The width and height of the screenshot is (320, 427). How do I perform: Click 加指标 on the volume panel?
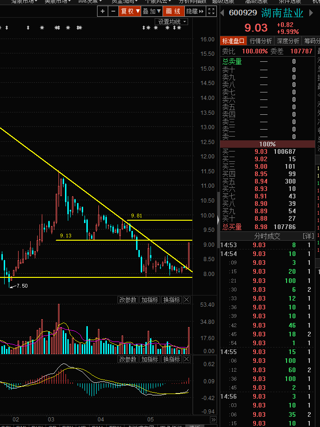[x=150, y=300]
